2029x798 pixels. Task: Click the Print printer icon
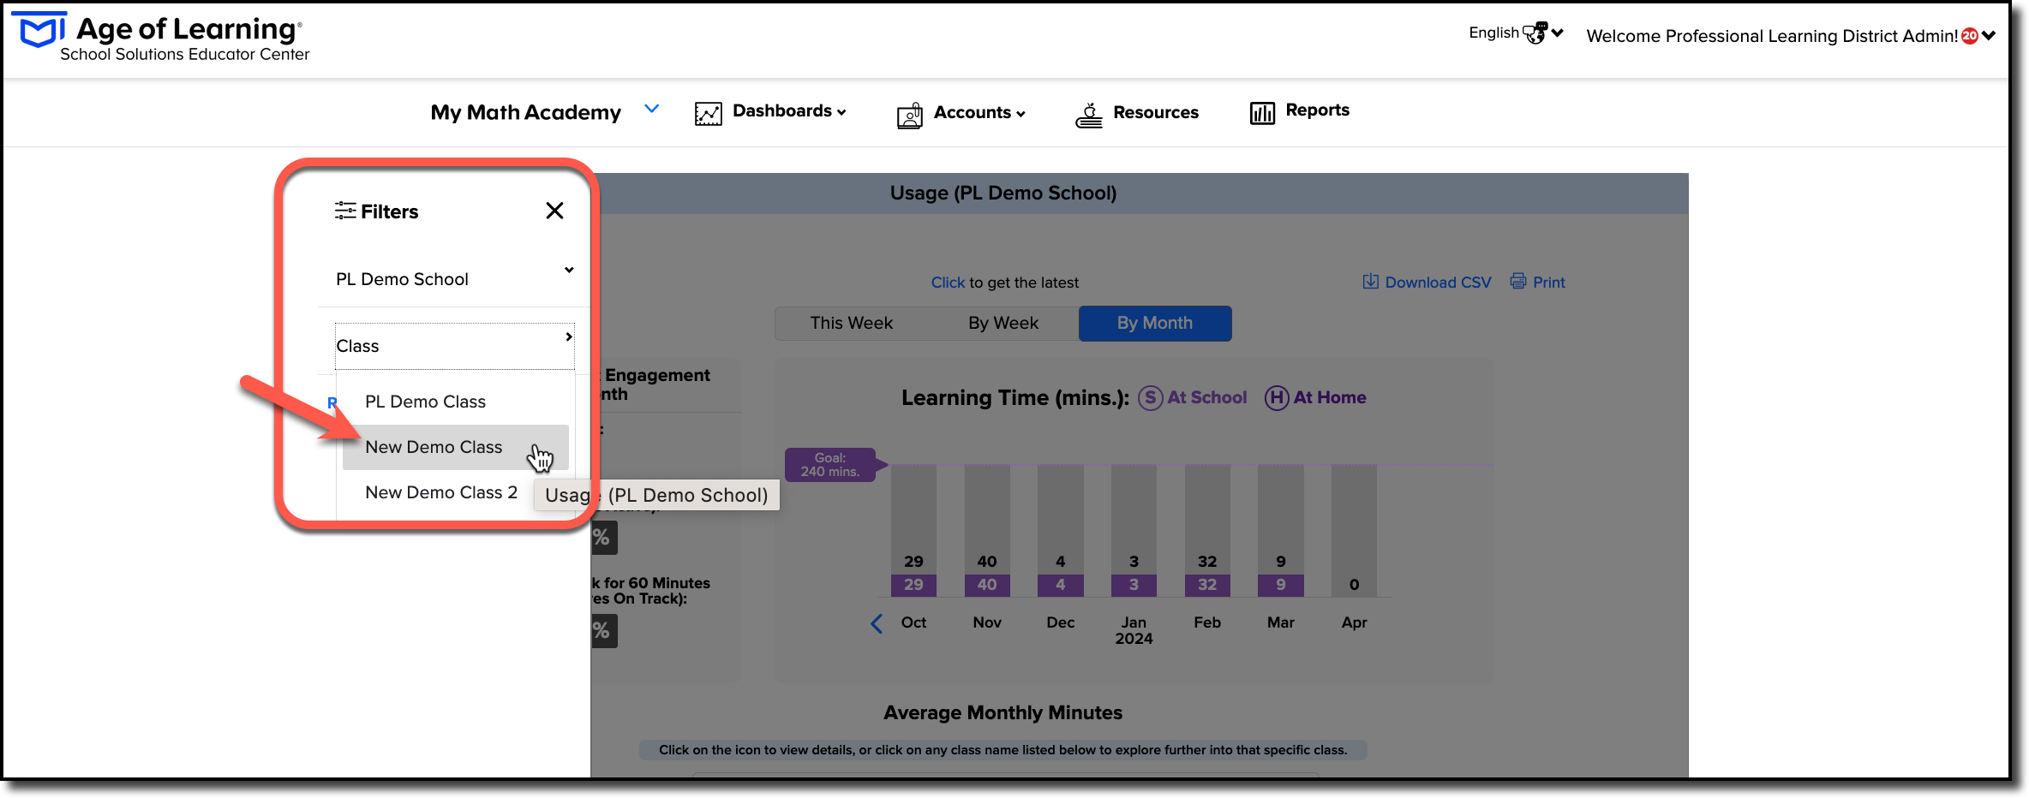point(1518,281)
